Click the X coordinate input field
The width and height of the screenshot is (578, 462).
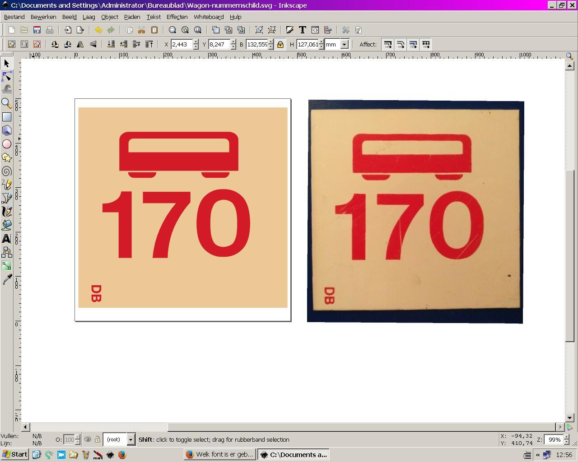coord(182,44)
